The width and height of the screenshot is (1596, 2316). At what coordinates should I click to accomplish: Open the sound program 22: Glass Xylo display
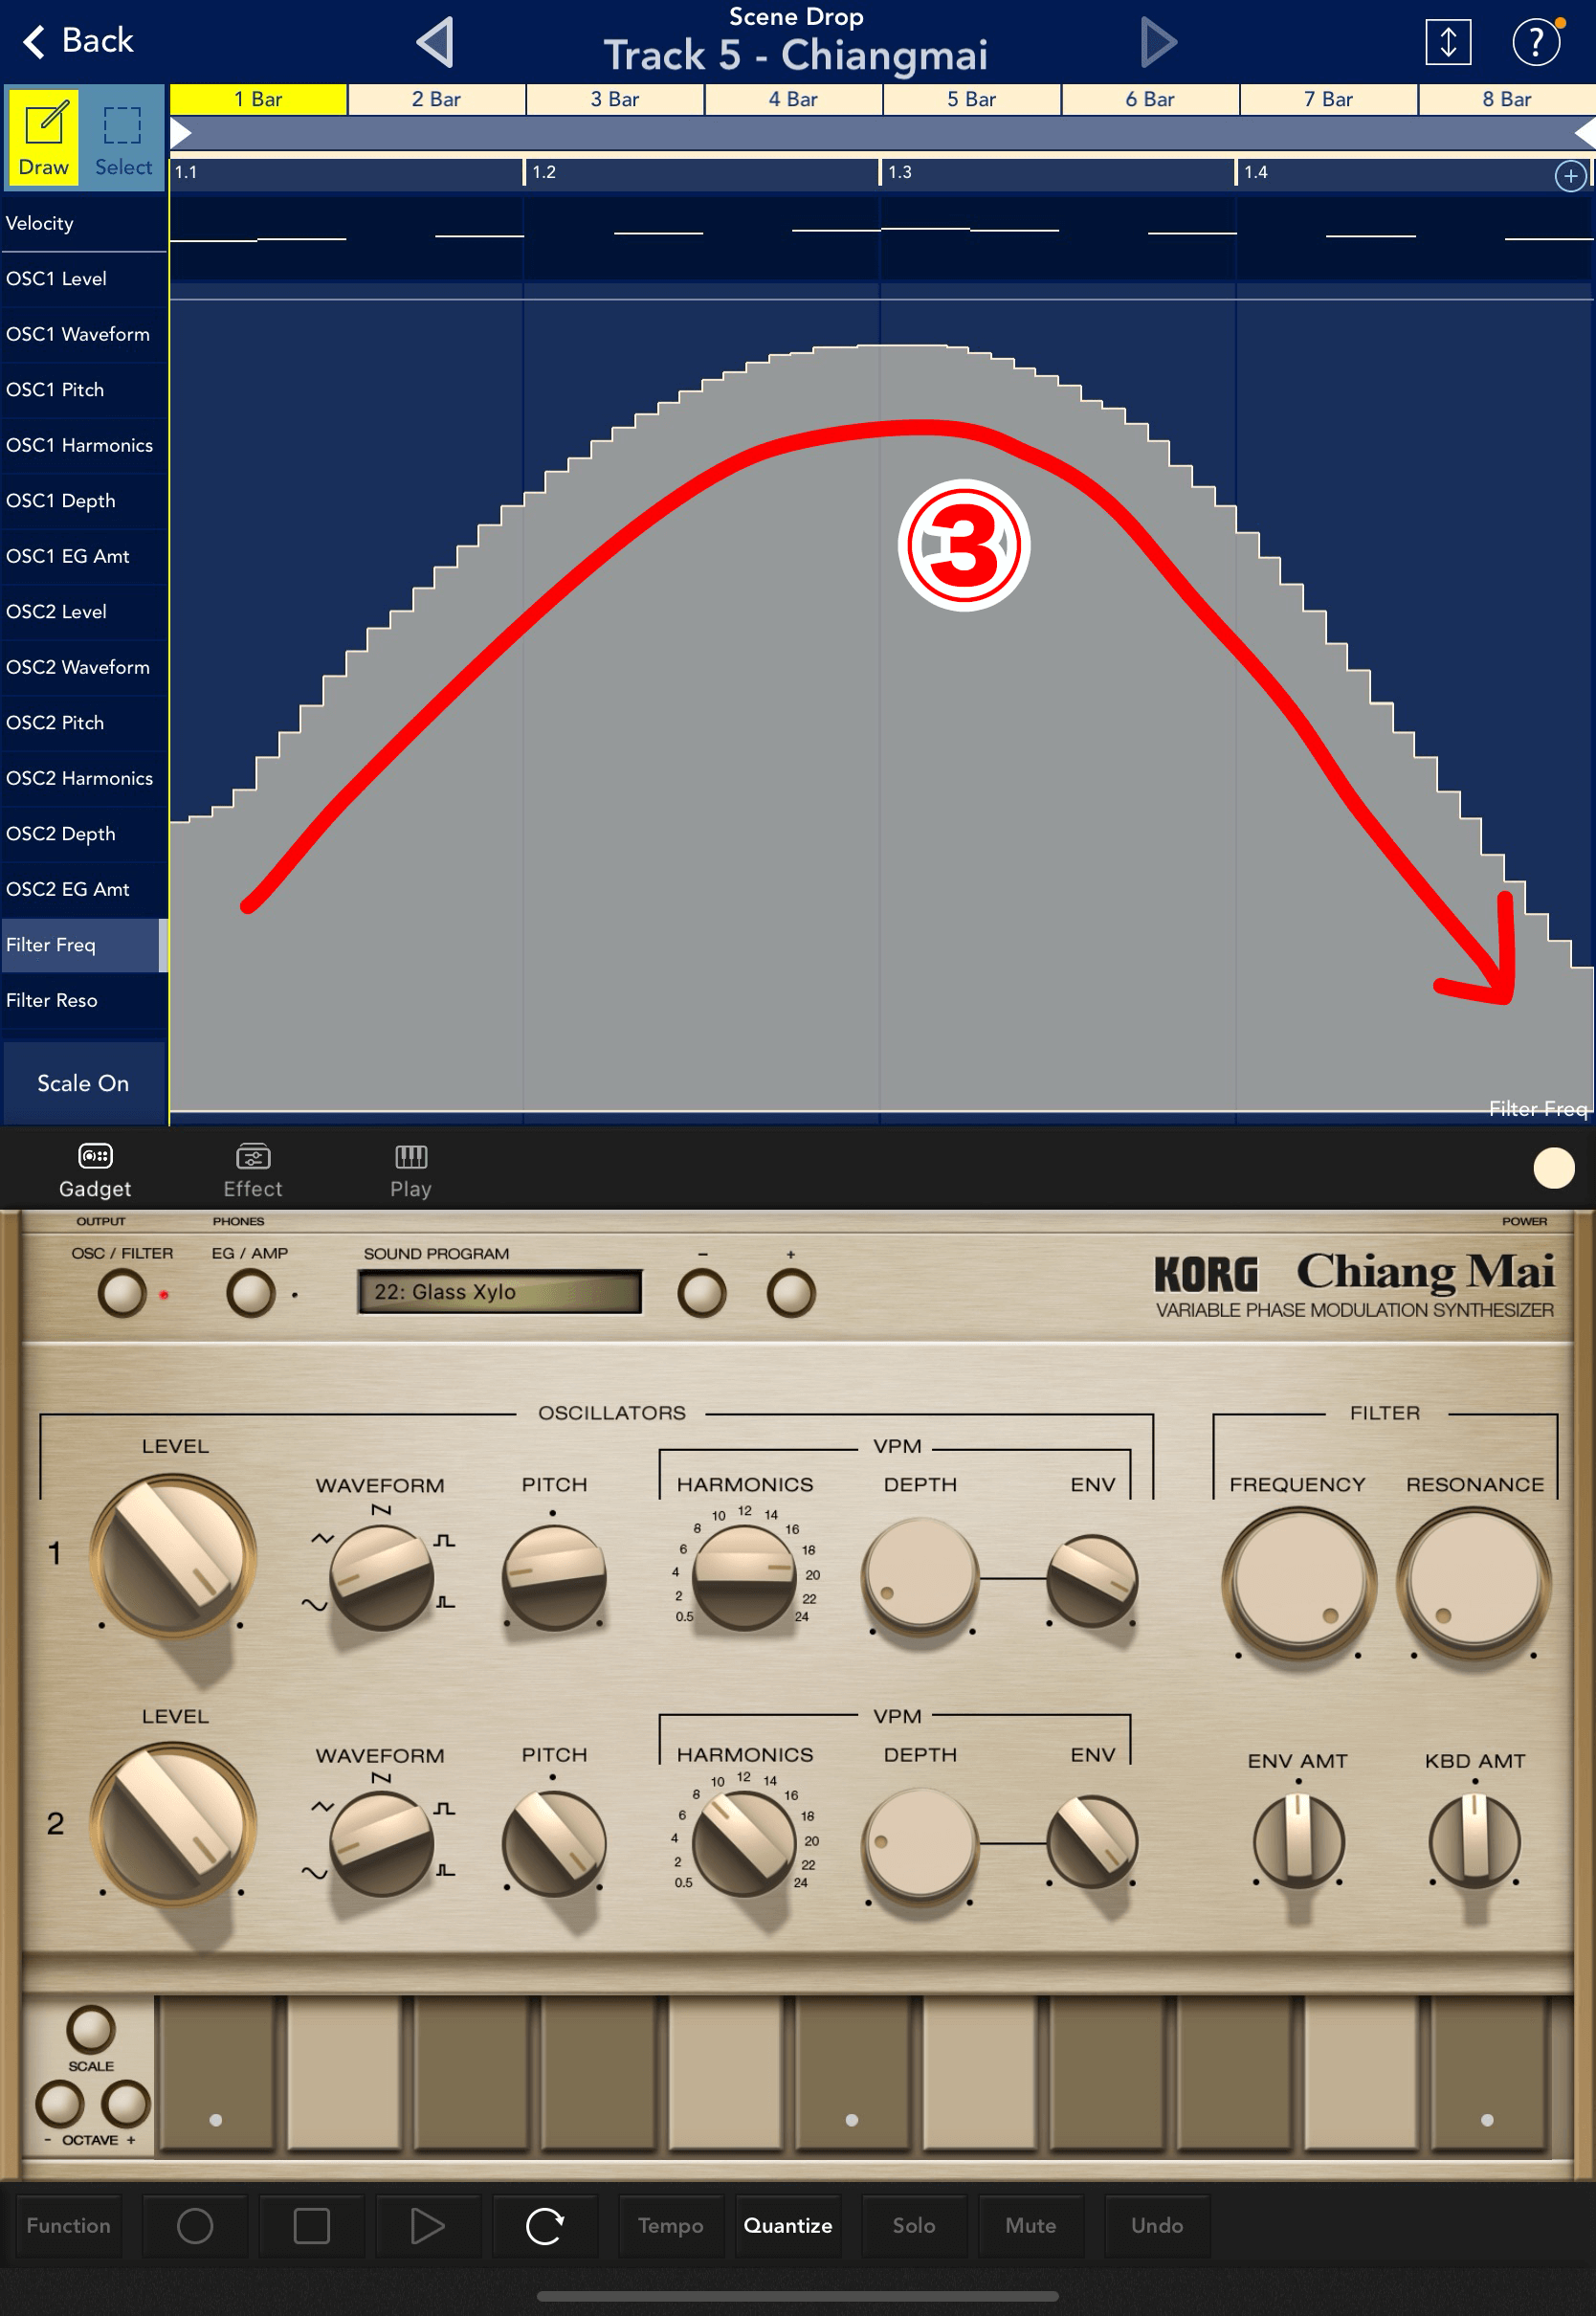(x=500, y=1292)
